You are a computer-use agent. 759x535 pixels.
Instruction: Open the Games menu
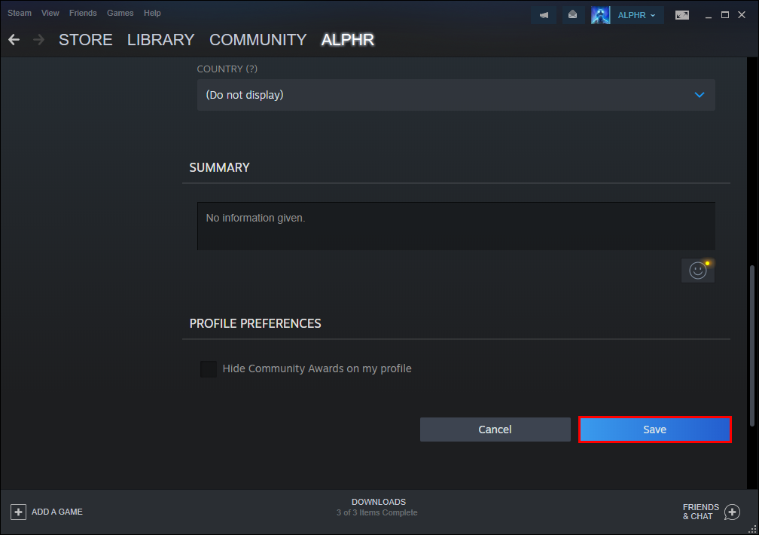coord(120,13)
